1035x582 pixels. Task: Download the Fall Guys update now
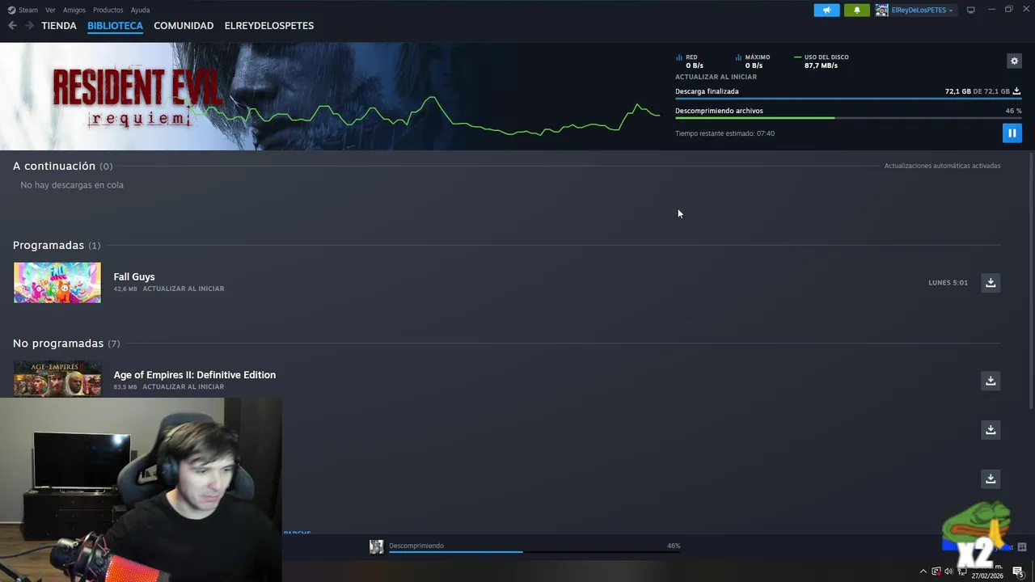(x=991, y=282)
